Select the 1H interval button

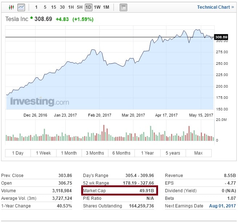(71, 7)
